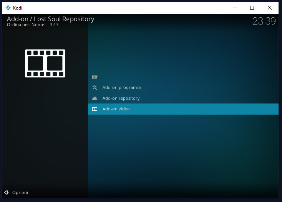Image resolution: width=282 pixels, height=202 pixels.
Task: Minimize the Kodi window
Action: [x=235, y=8]
